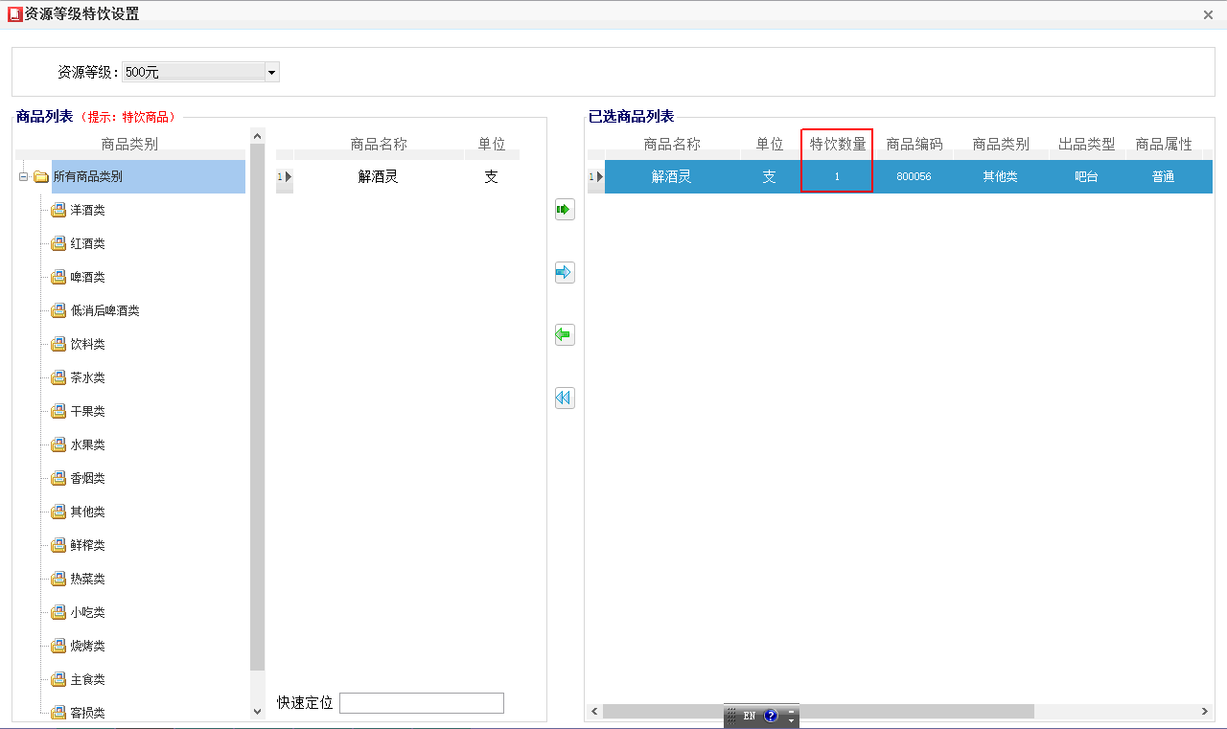Click the left product list 商品名称 header
The image size is (1227, 729).
click(379, 144)
